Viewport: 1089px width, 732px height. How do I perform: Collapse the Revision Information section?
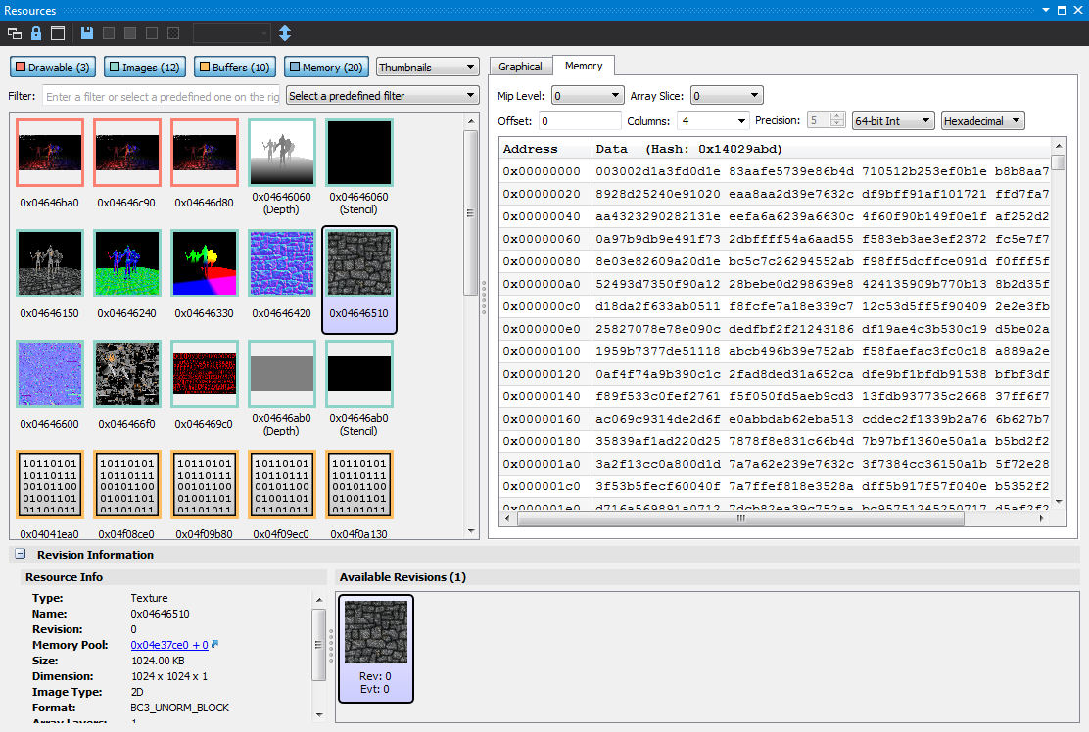tap(20, 555)
